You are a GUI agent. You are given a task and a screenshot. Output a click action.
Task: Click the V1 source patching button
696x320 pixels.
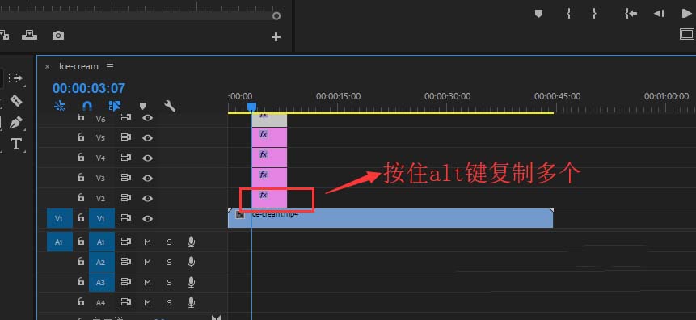pos(60,218)
